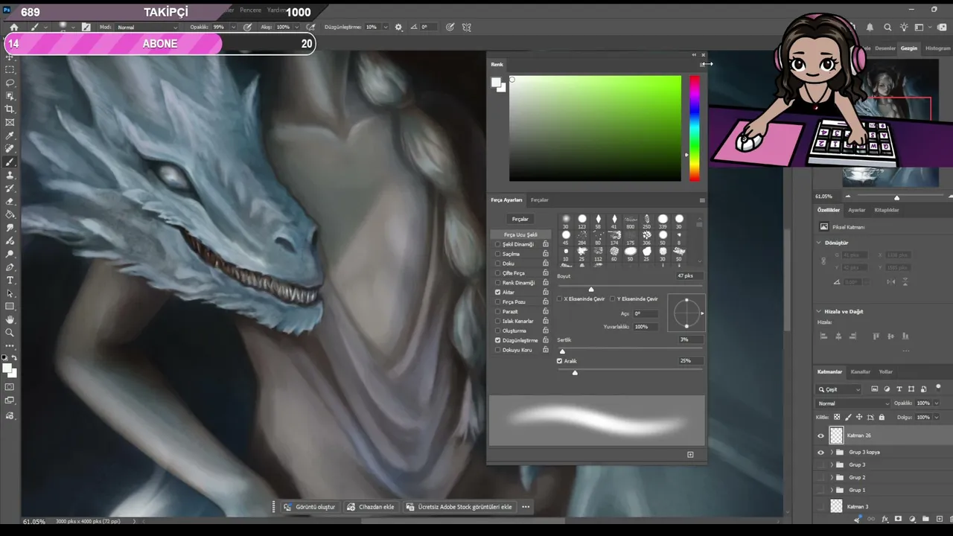The width and height of the screenshot is (953, 536).
Task: Click the smoothing options gear icon
Action: [x=398, y=28]
